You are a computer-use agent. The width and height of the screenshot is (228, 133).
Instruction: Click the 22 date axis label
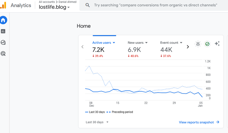click(146, 103)
